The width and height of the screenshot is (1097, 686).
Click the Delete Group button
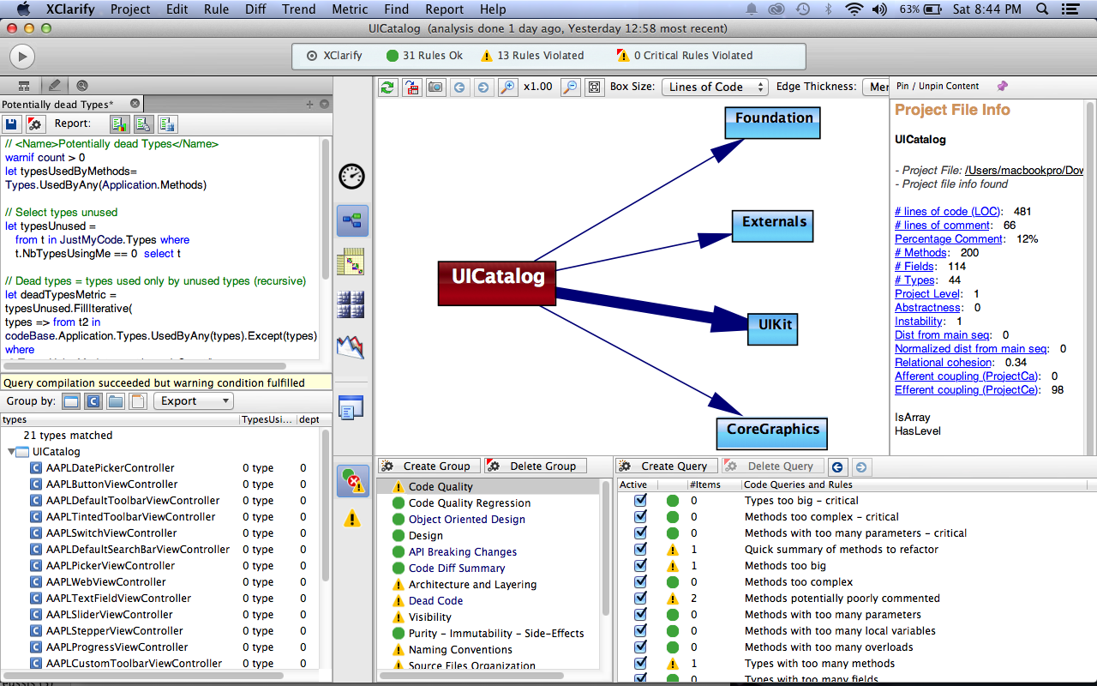click(x=535, y=466)
